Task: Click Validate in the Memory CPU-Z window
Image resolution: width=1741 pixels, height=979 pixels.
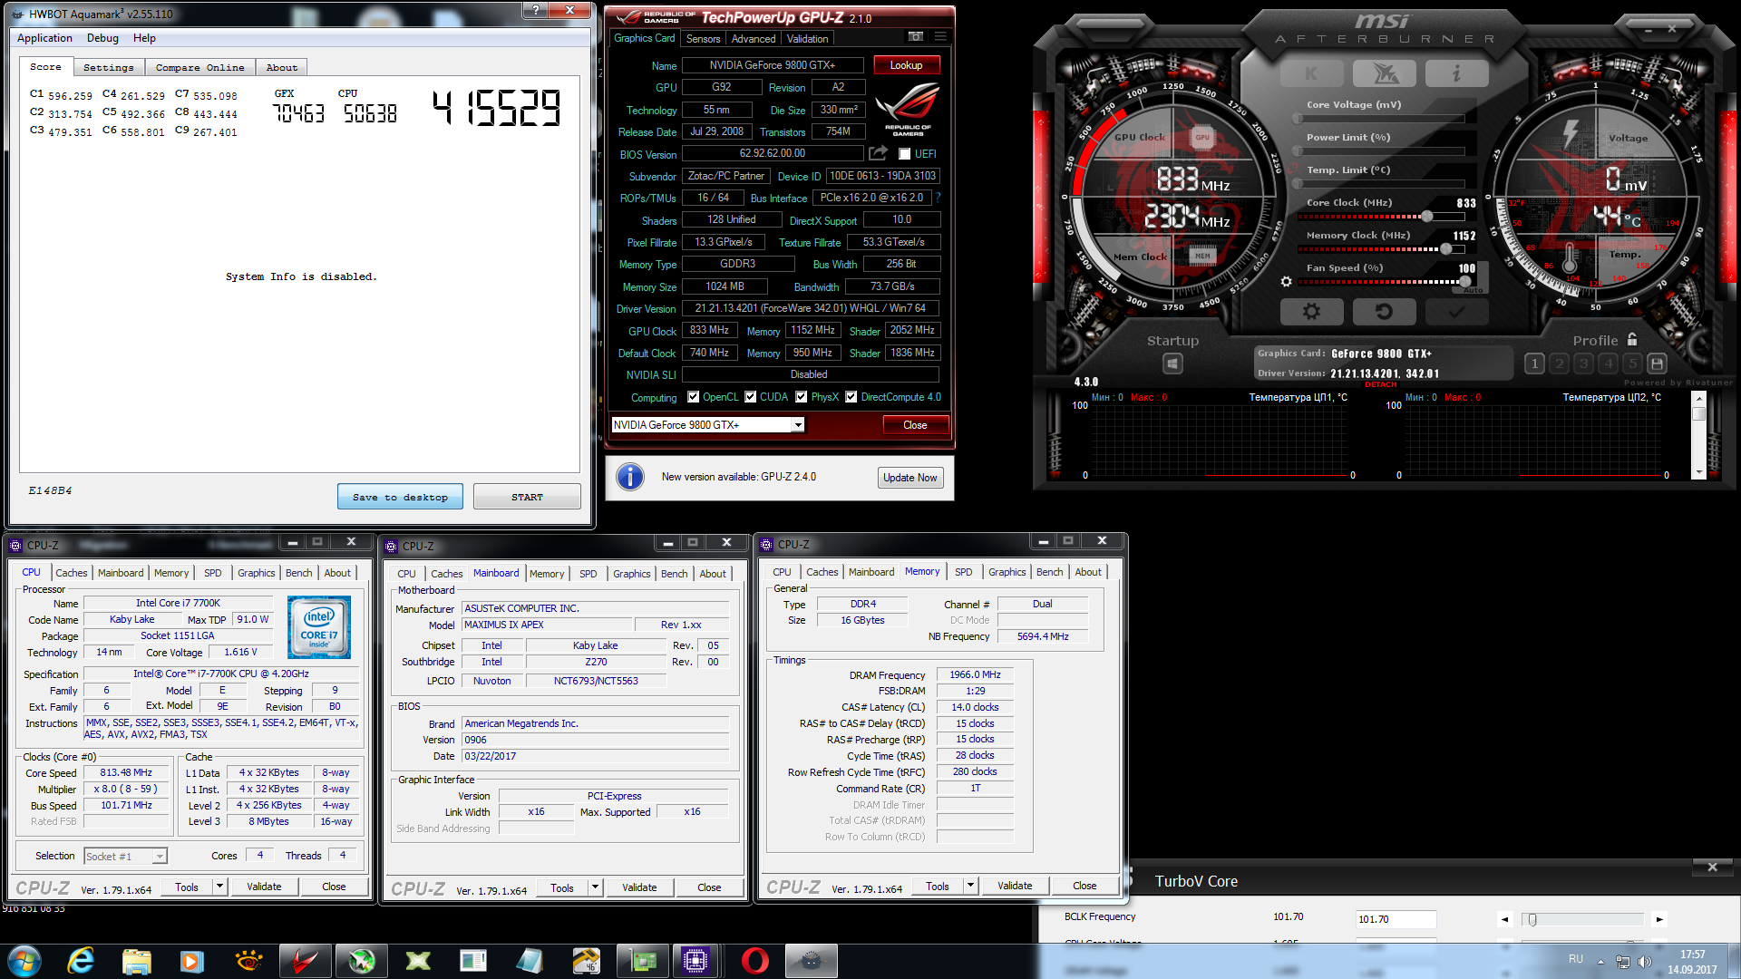Action: coord(1015,886)
